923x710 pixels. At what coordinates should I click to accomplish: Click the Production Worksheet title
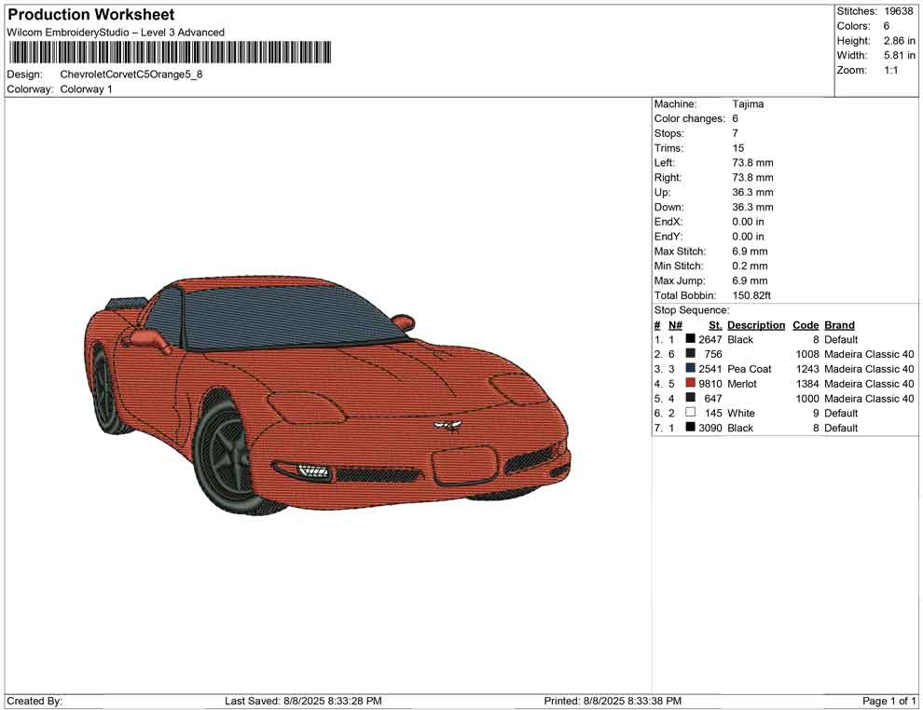[90, 15]
